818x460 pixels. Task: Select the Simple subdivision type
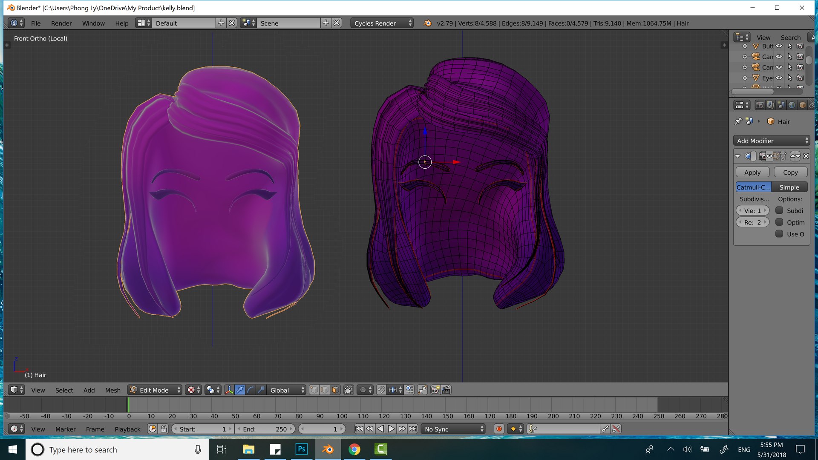789,187
